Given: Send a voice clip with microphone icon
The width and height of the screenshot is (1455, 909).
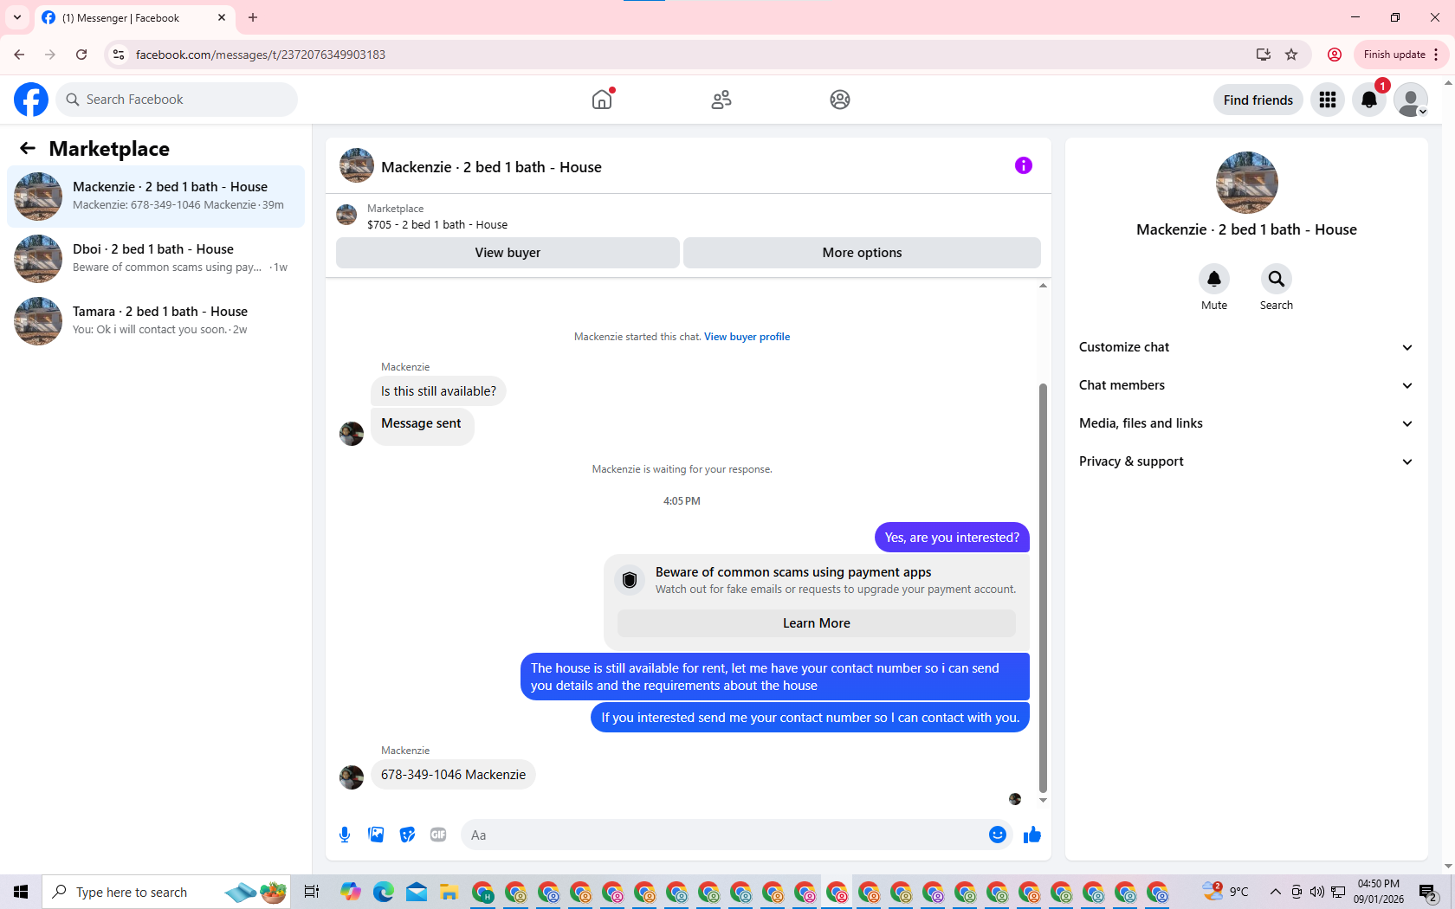Looking at the screenshot, I should click(x=345, y=835).
